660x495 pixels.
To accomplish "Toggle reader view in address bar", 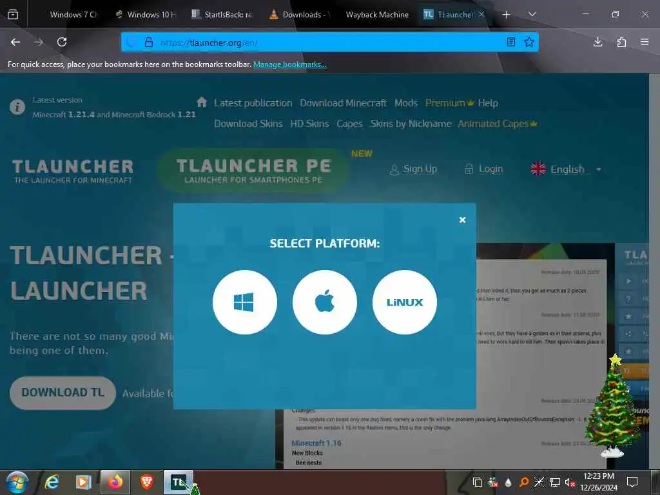I will 510,42.
